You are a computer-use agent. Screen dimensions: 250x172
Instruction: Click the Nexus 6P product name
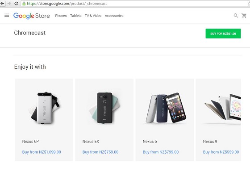tap(30, 141)
